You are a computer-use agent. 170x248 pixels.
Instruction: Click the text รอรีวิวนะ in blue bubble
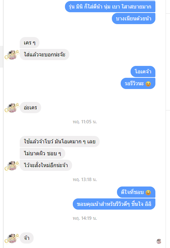[x=134, y=84]
